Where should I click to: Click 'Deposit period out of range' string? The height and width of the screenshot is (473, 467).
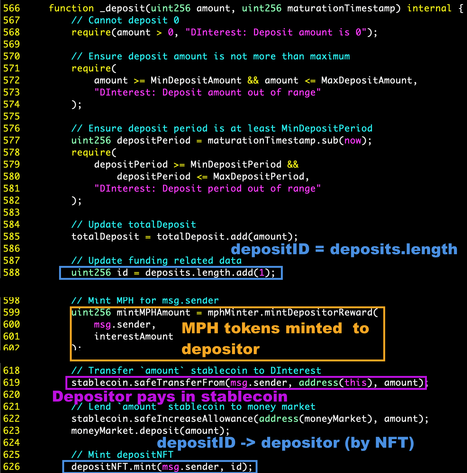[x=208, y=188]
